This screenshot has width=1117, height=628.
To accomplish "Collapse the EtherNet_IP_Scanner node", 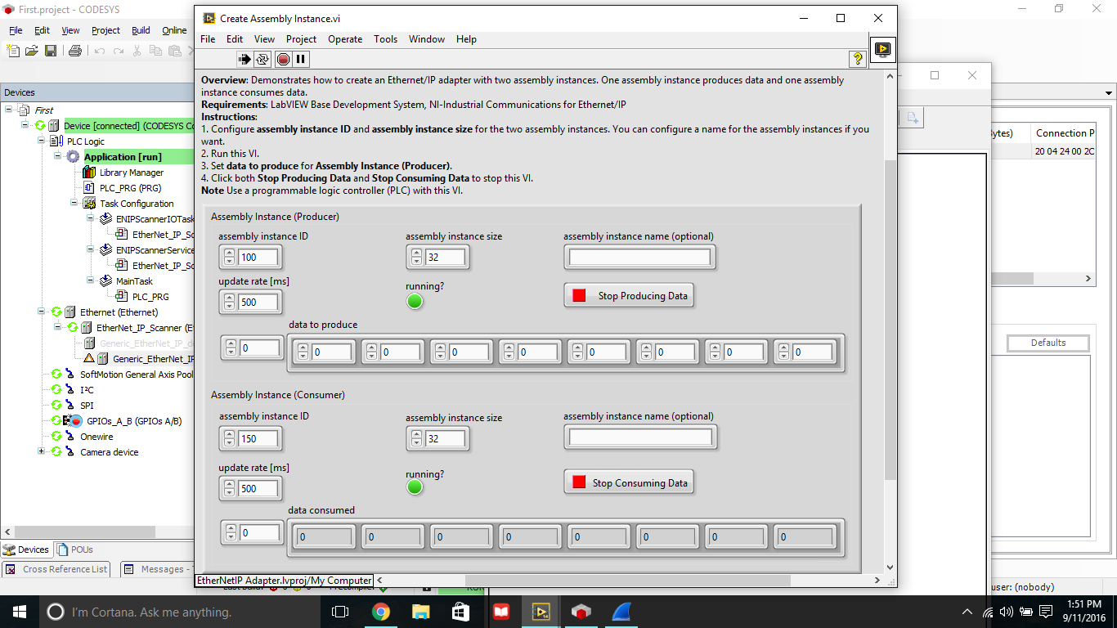I will [x=57, y=328].
